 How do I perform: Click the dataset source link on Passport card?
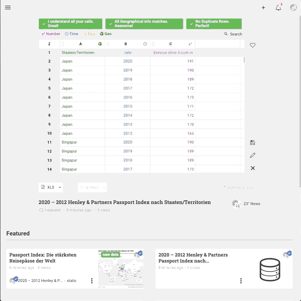coord(40,281)
